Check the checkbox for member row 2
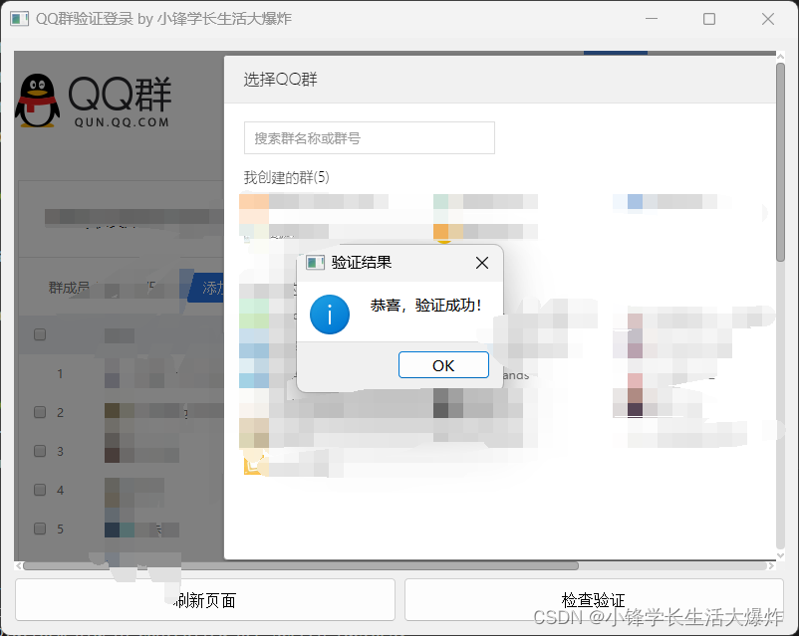 [39, 412]
